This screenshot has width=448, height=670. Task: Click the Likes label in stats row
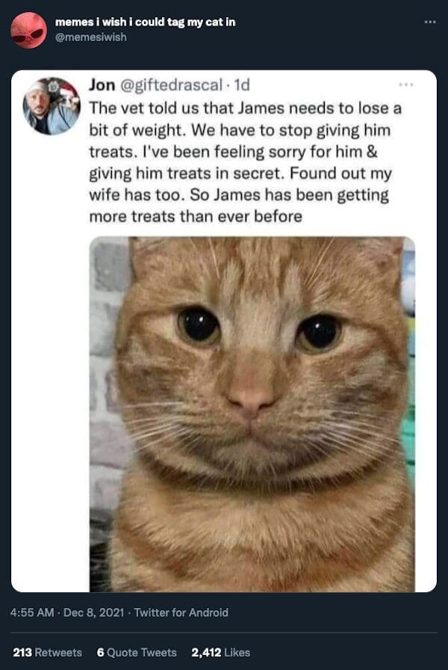point(237,653)
